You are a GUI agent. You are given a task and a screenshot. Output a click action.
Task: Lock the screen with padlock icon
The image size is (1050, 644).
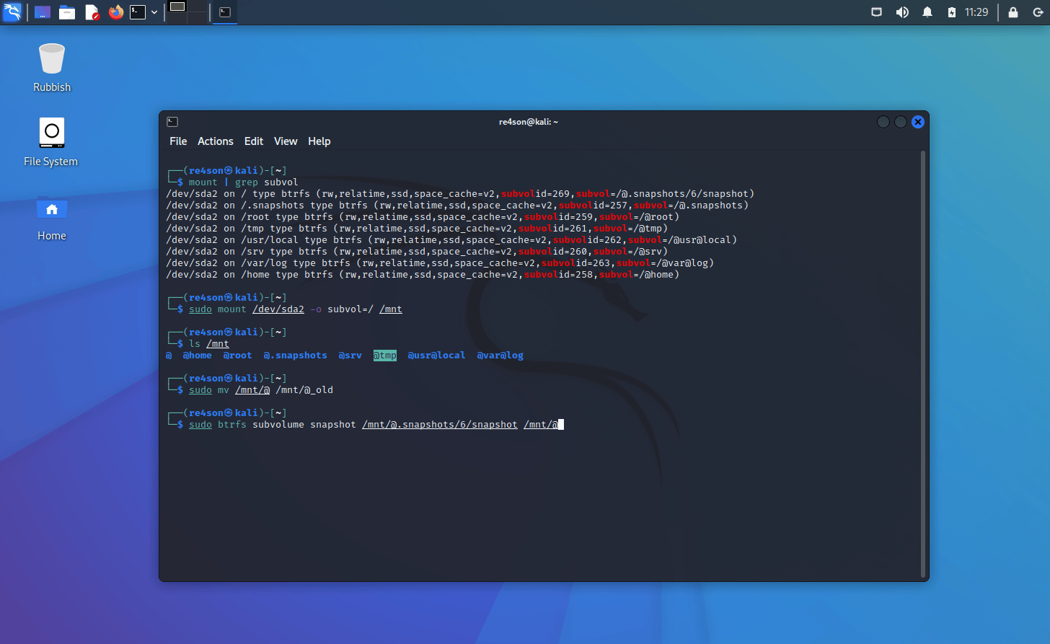click(1012, 12)
